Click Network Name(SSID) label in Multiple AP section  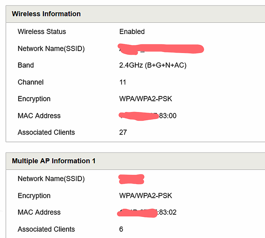tap(51, 179)
